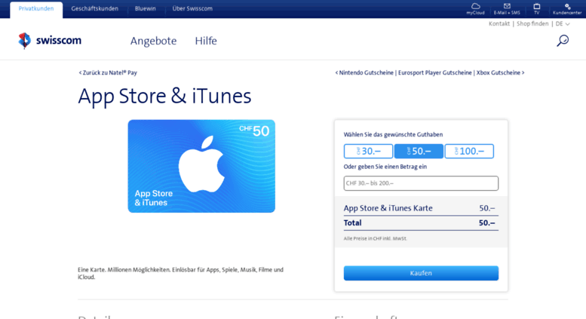Click 'Oder geben Sie einen Betrag ein' label
This screenshot has width=586, height=319.
coord(385,167)
